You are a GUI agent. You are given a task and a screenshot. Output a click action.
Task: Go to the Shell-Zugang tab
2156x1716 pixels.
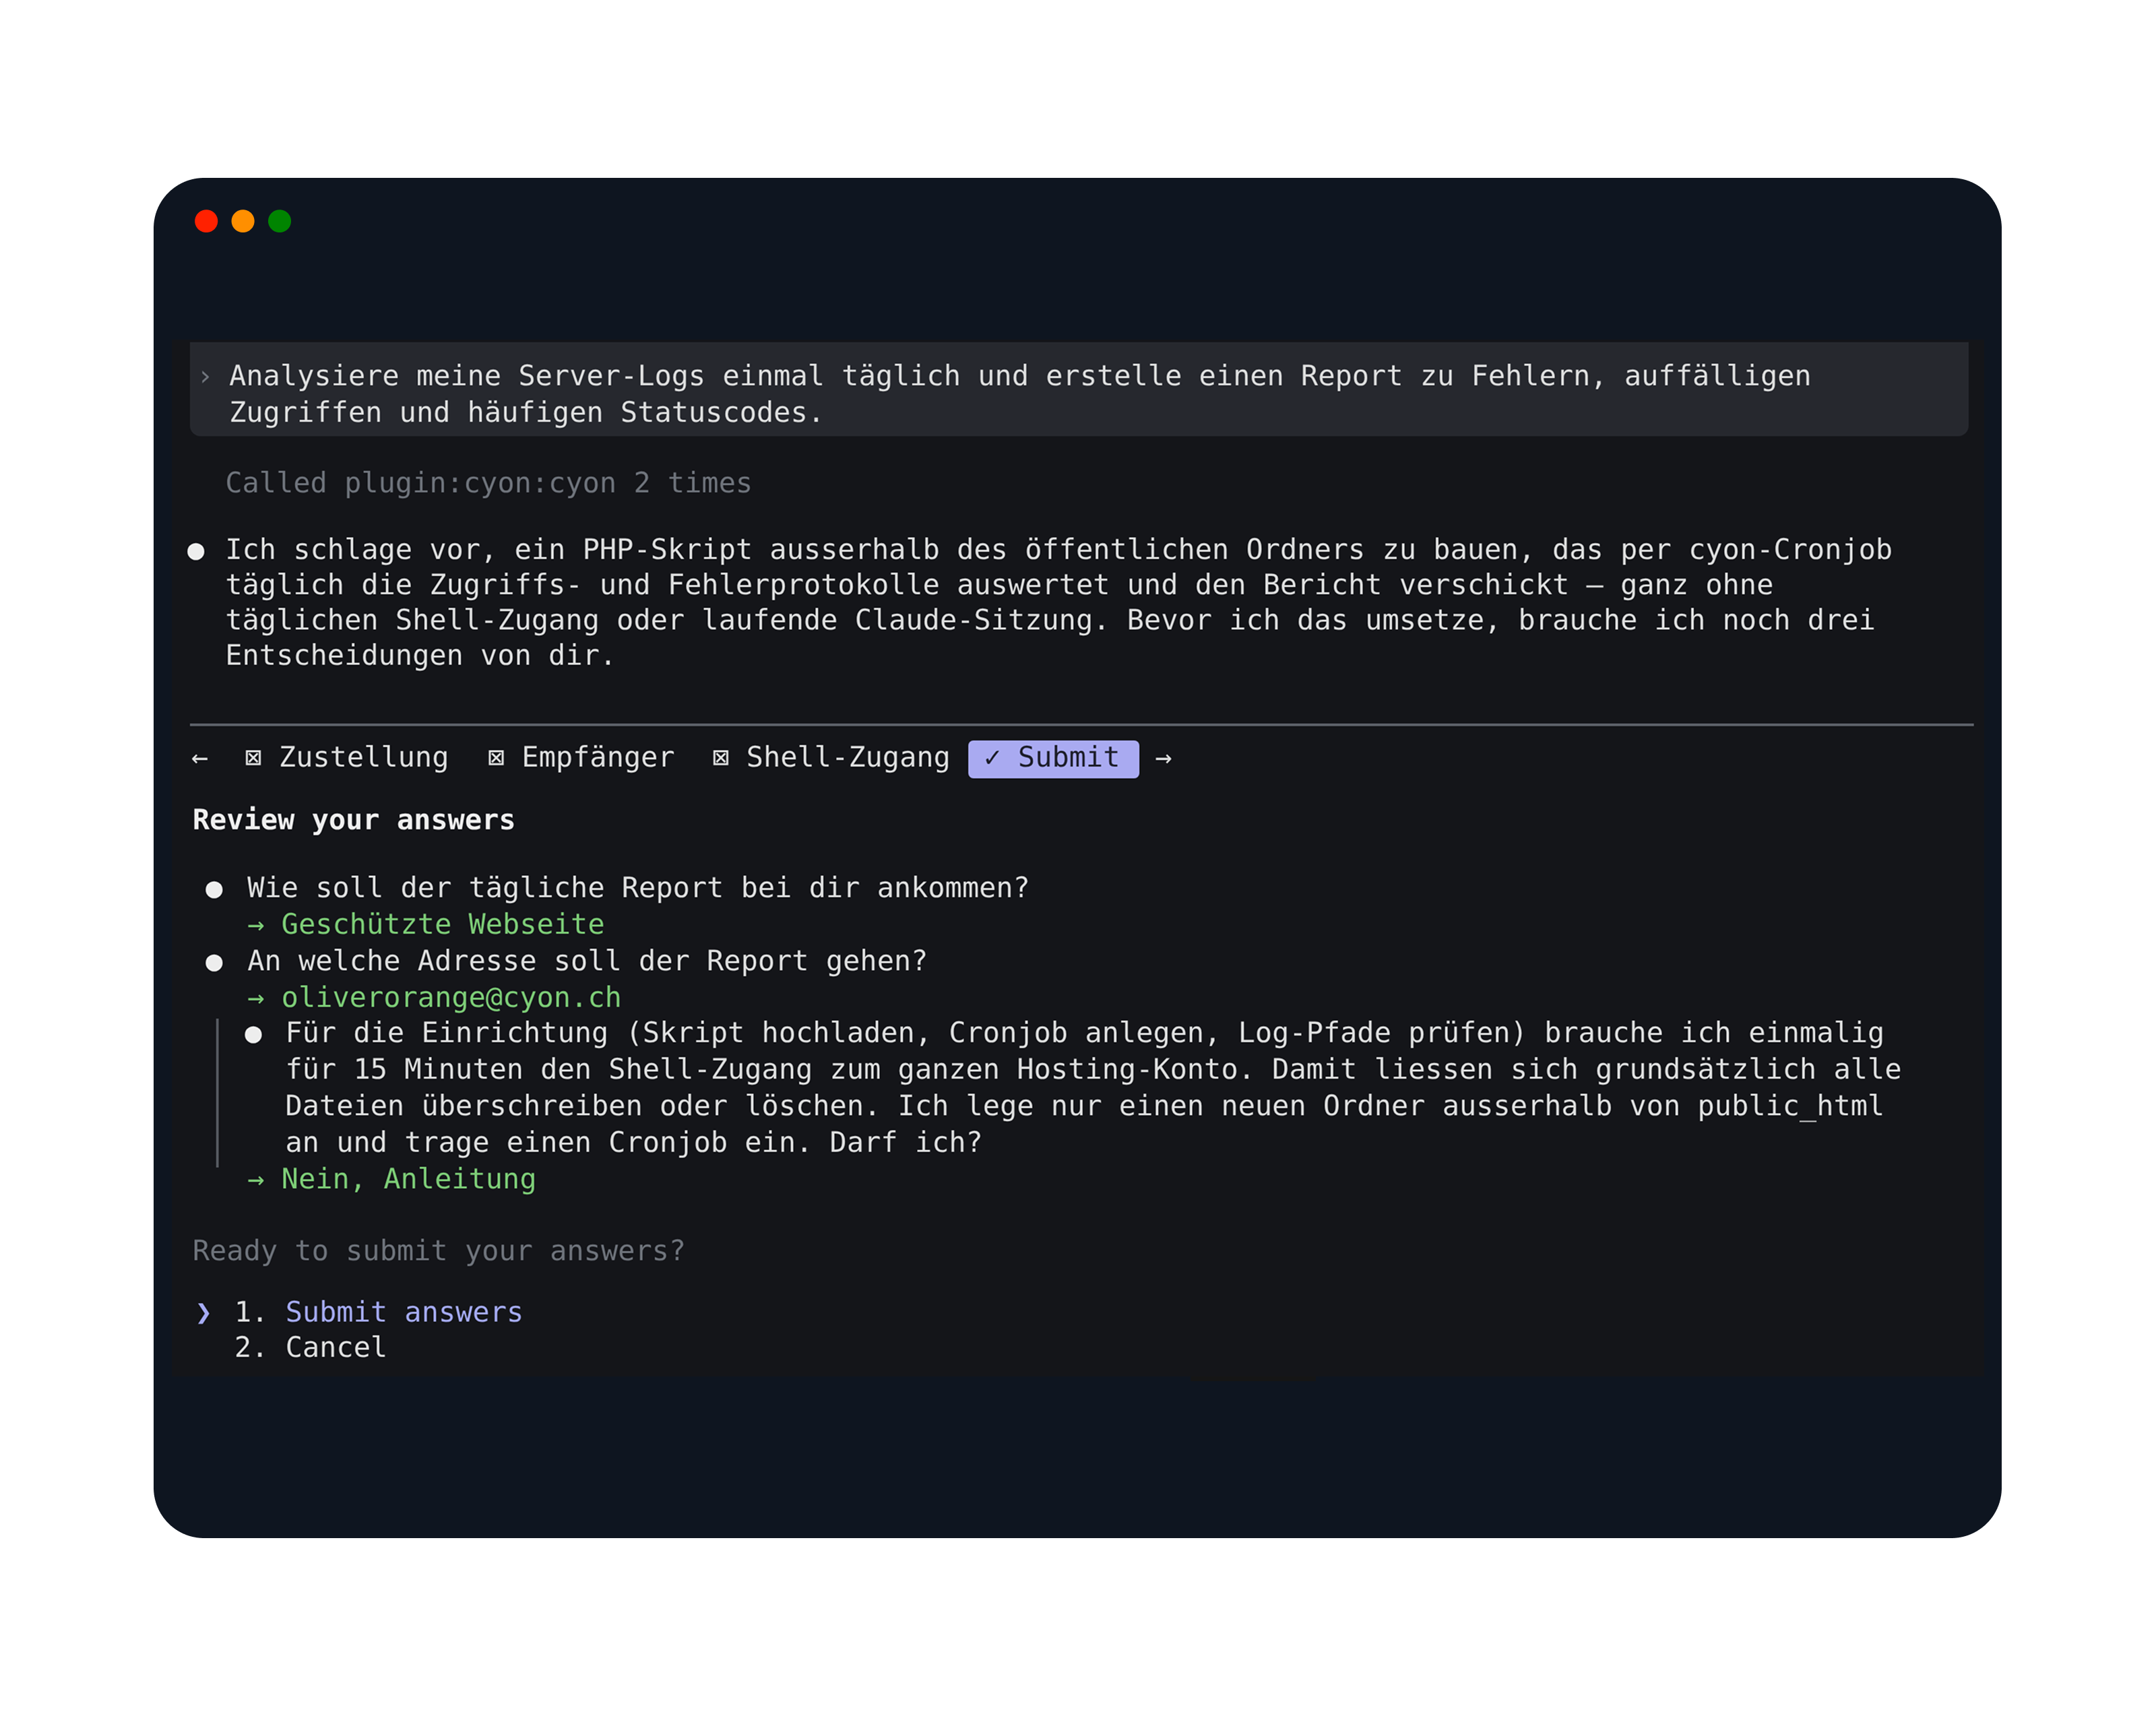pyautogui.click(x=831, y=758)
